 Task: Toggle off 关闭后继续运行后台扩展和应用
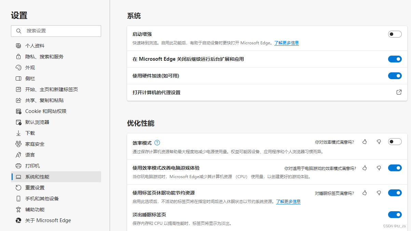click(x=395, y=59)
